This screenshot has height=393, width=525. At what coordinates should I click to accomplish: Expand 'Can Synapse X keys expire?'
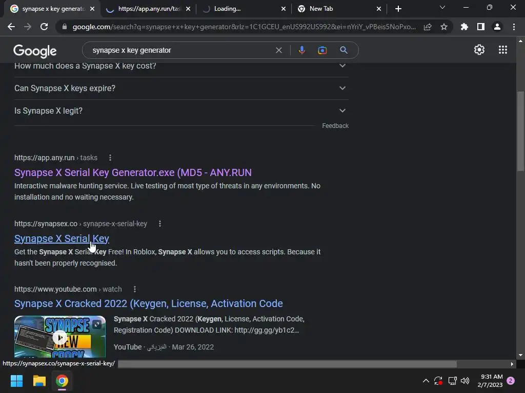[x=181, y=88]
